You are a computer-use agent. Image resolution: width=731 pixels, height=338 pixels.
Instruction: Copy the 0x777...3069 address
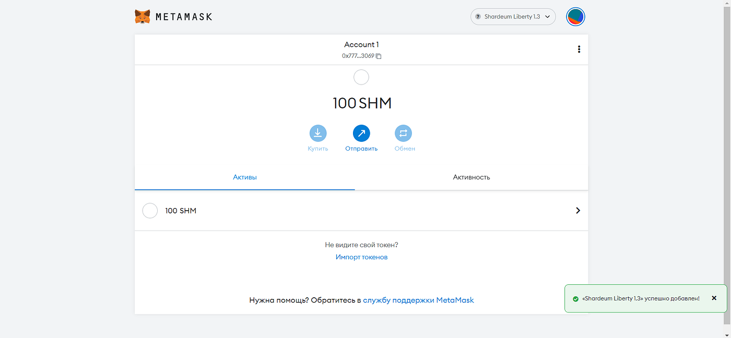tap(379, 56)
